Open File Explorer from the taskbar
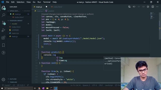The image size is (161, 90). 47,88
